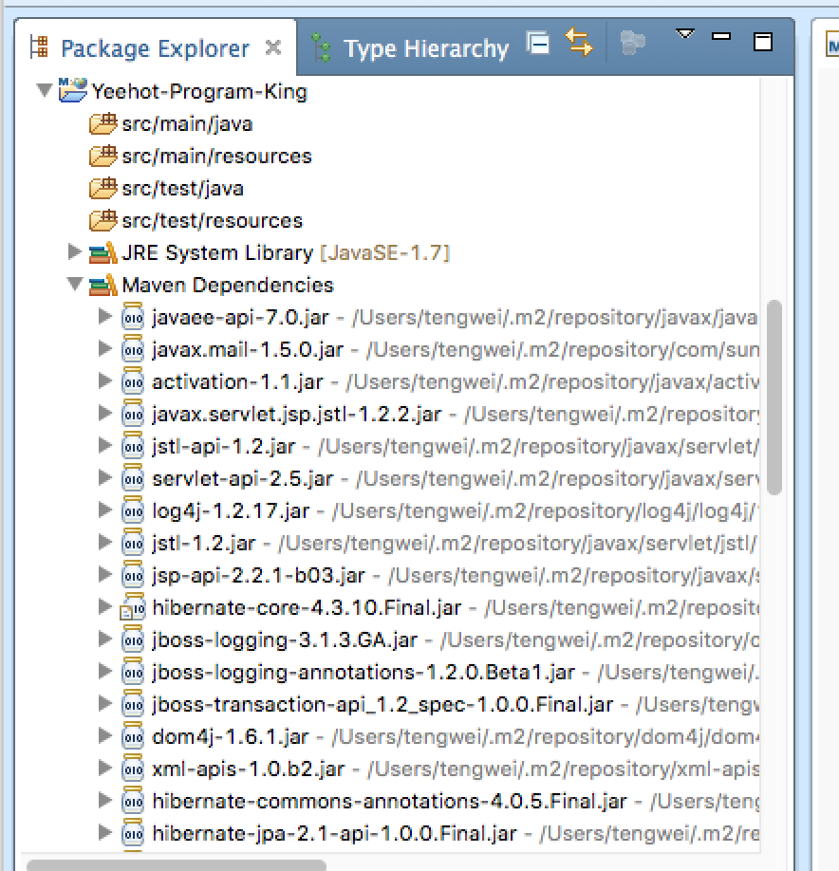
Task: Close the Package Explorer tab
Action: [272, 47]
